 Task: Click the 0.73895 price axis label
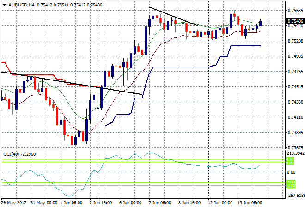coord(295,133)
